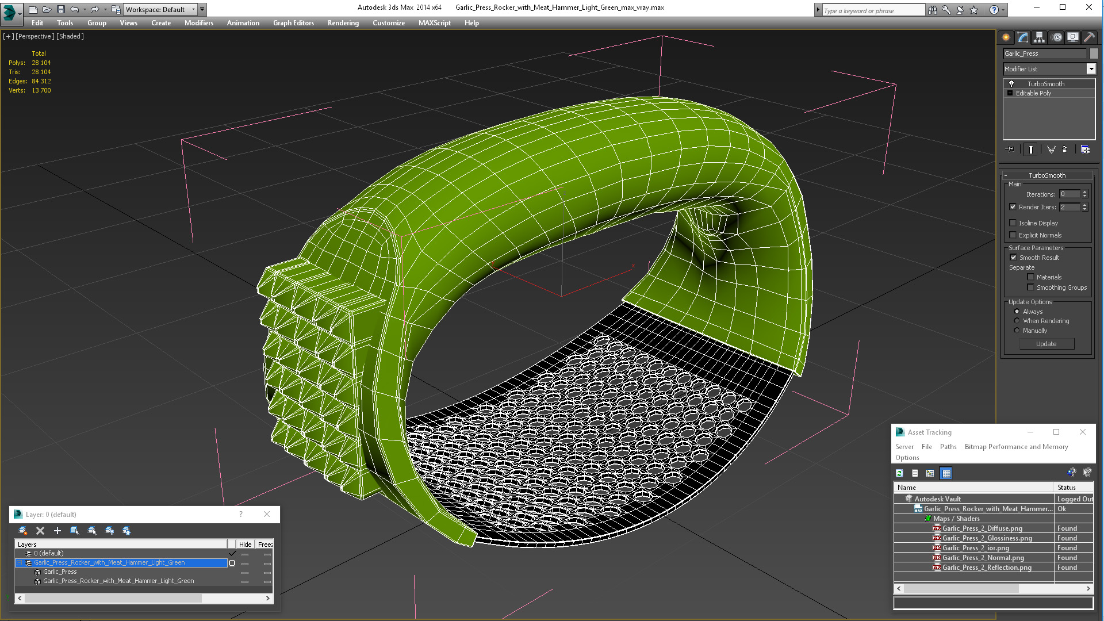This screenshot has height=621, width=1104.
Task: Open the Utilities hammer panel tab
Action: click(x=1089, y=37)
